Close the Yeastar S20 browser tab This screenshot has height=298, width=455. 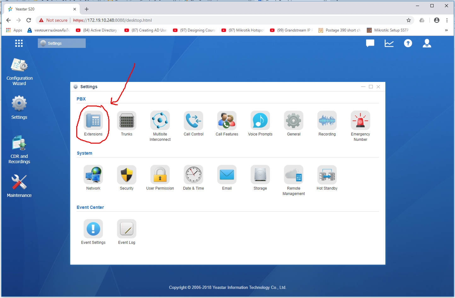(75, 9)
